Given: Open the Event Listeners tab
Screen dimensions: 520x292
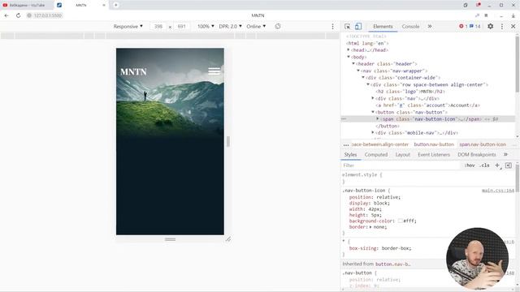Looking at the screenshot, I should tap(434, 155).
